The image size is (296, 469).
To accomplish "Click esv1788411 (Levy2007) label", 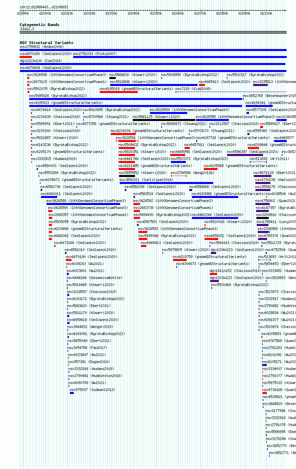I will click(x=276, y=222).
